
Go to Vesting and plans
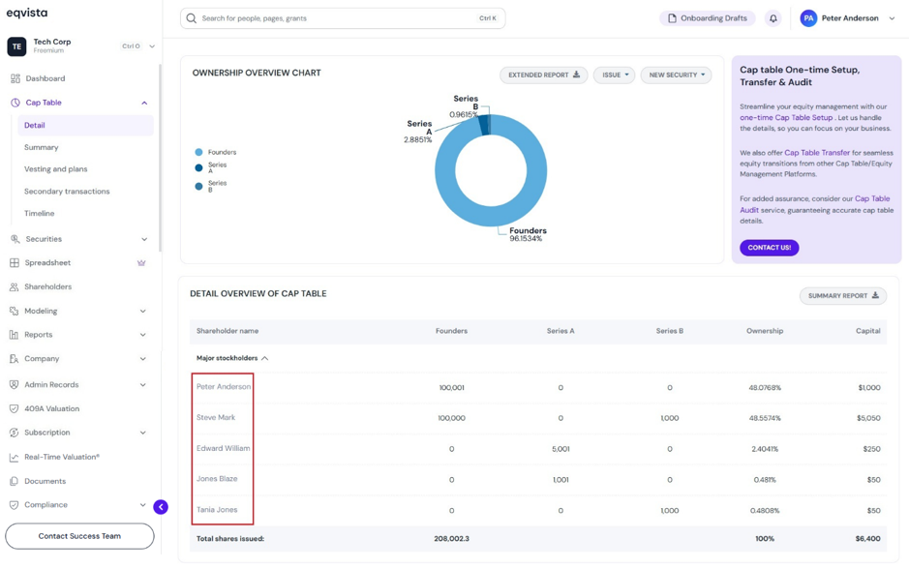[55, 169]
